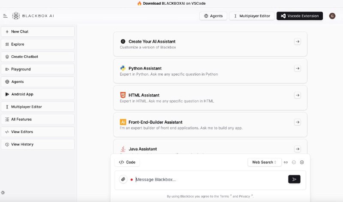Image resolution: width=343 pixels, height=202 pixels.
Task: Click the Vscode Extension button
Action: click(300, 16)
